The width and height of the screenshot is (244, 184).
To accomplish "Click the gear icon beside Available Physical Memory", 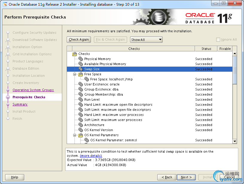I will (81, 64).
